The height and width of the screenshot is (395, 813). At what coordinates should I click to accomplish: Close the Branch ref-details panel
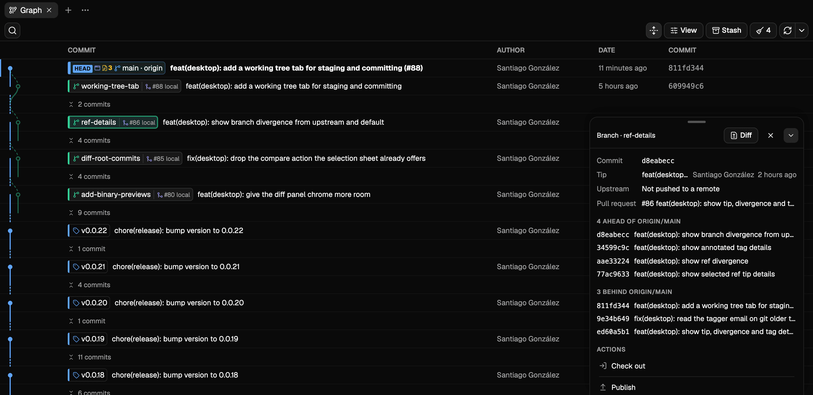pyautogui.click(x=770, y=135)
